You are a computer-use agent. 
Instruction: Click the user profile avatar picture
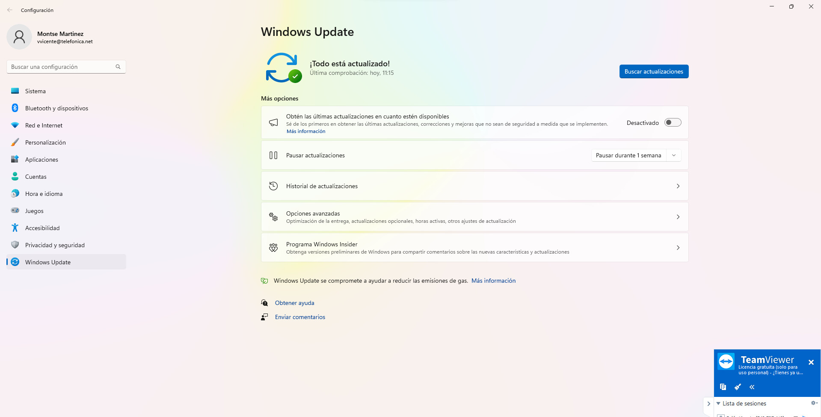[19, 37]
